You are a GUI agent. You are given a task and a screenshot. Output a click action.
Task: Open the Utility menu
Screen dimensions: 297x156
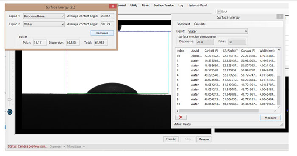pyautogui.click(x=134, y=5)
